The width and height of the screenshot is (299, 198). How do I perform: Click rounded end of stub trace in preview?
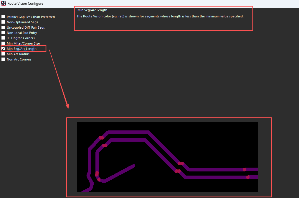coord(133,166)
